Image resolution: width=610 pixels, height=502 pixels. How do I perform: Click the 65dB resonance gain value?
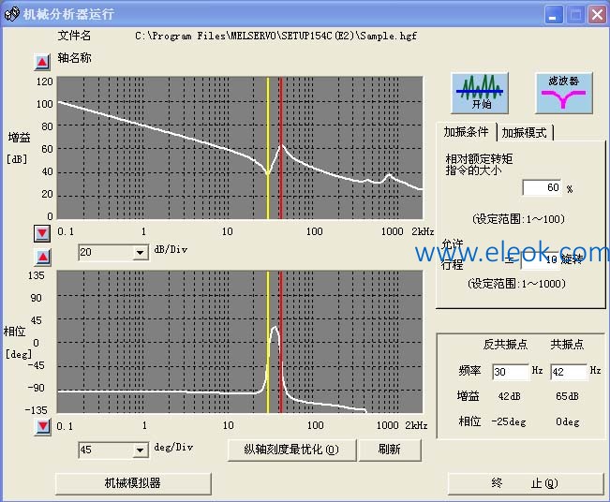click(x=567, y=396)
